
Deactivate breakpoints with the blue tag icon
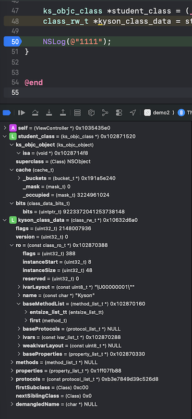[7, 113]
